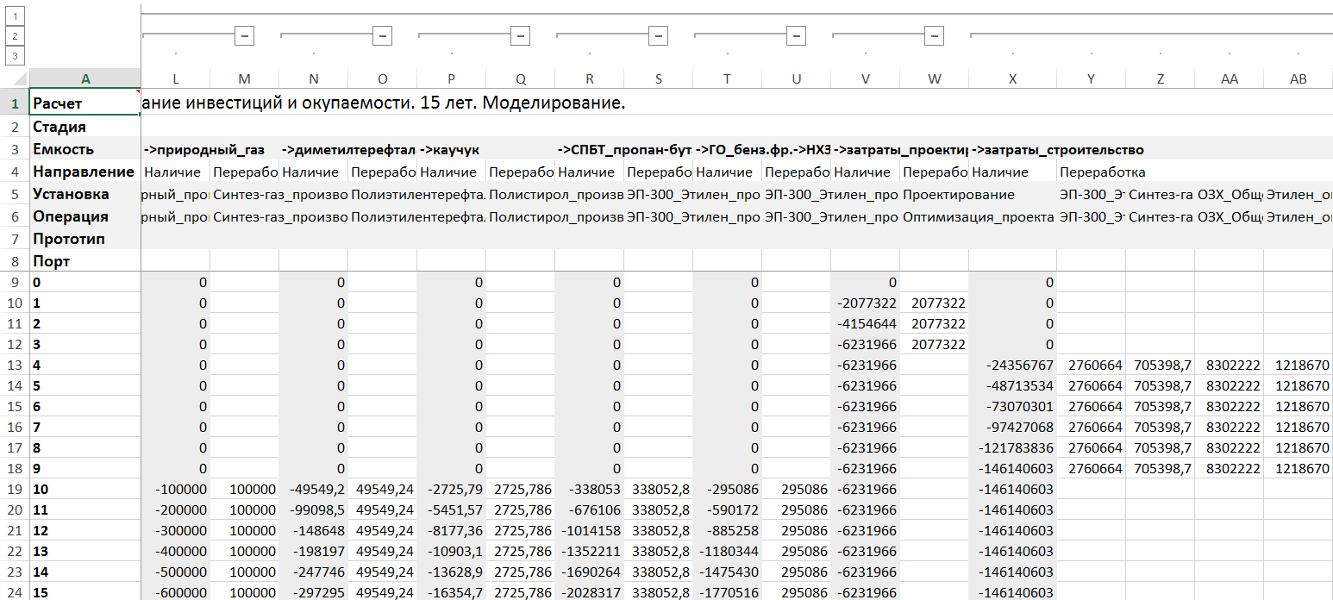This screenshot has height=600, width=1333.
Task: Click the 'Расчет' cell in A1
Action: click(x=85, y=103)
